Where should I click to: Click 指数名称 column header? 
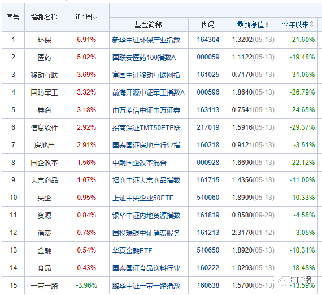coord(43,17)
